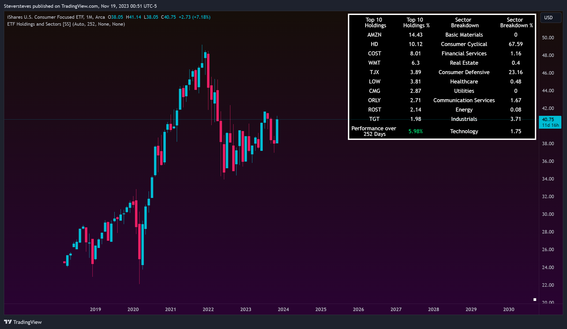Click the COST ticker cell

(374, 53)
